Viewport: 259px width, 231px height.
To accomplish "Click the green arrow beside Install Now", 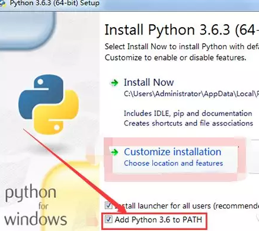I will (x=114, y=83).
